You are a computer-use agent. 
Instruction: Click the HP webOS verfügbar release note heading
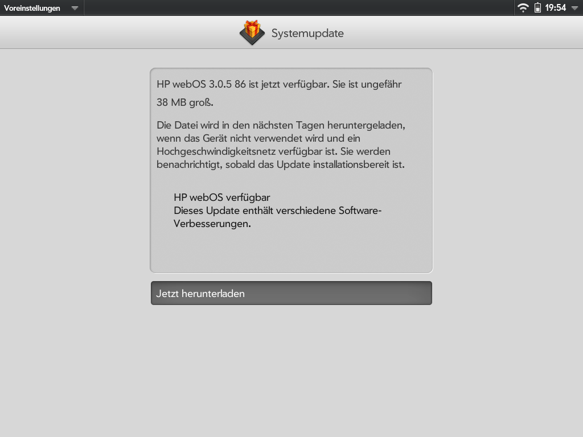[222, 197]
